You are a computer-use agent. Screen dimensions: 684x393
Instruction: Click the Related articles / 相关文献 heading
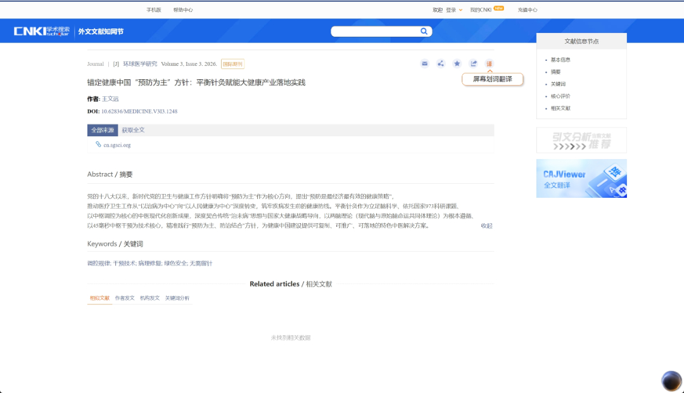click(291, 284)
